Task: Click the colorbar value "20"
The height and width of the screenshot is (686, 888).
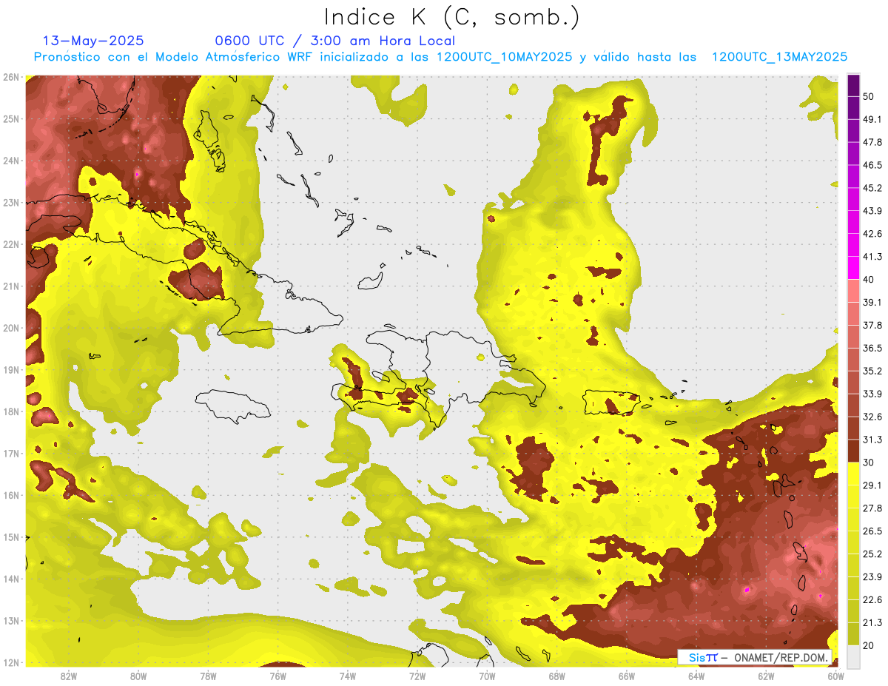Action: 869,645
